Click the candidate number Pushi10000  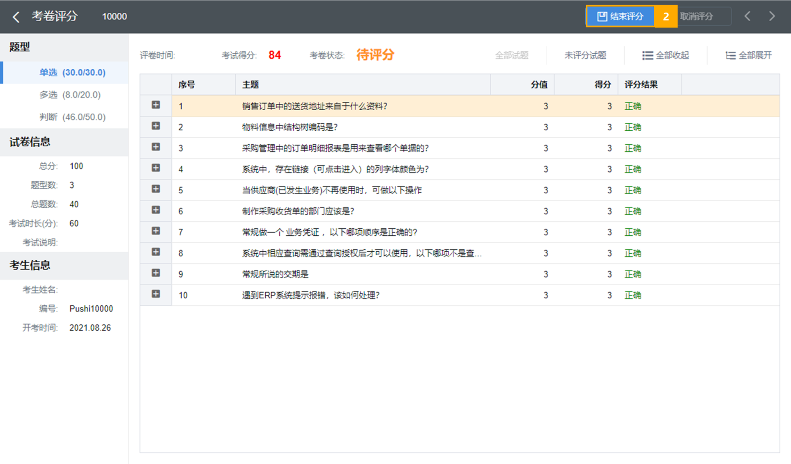(91, 309)
